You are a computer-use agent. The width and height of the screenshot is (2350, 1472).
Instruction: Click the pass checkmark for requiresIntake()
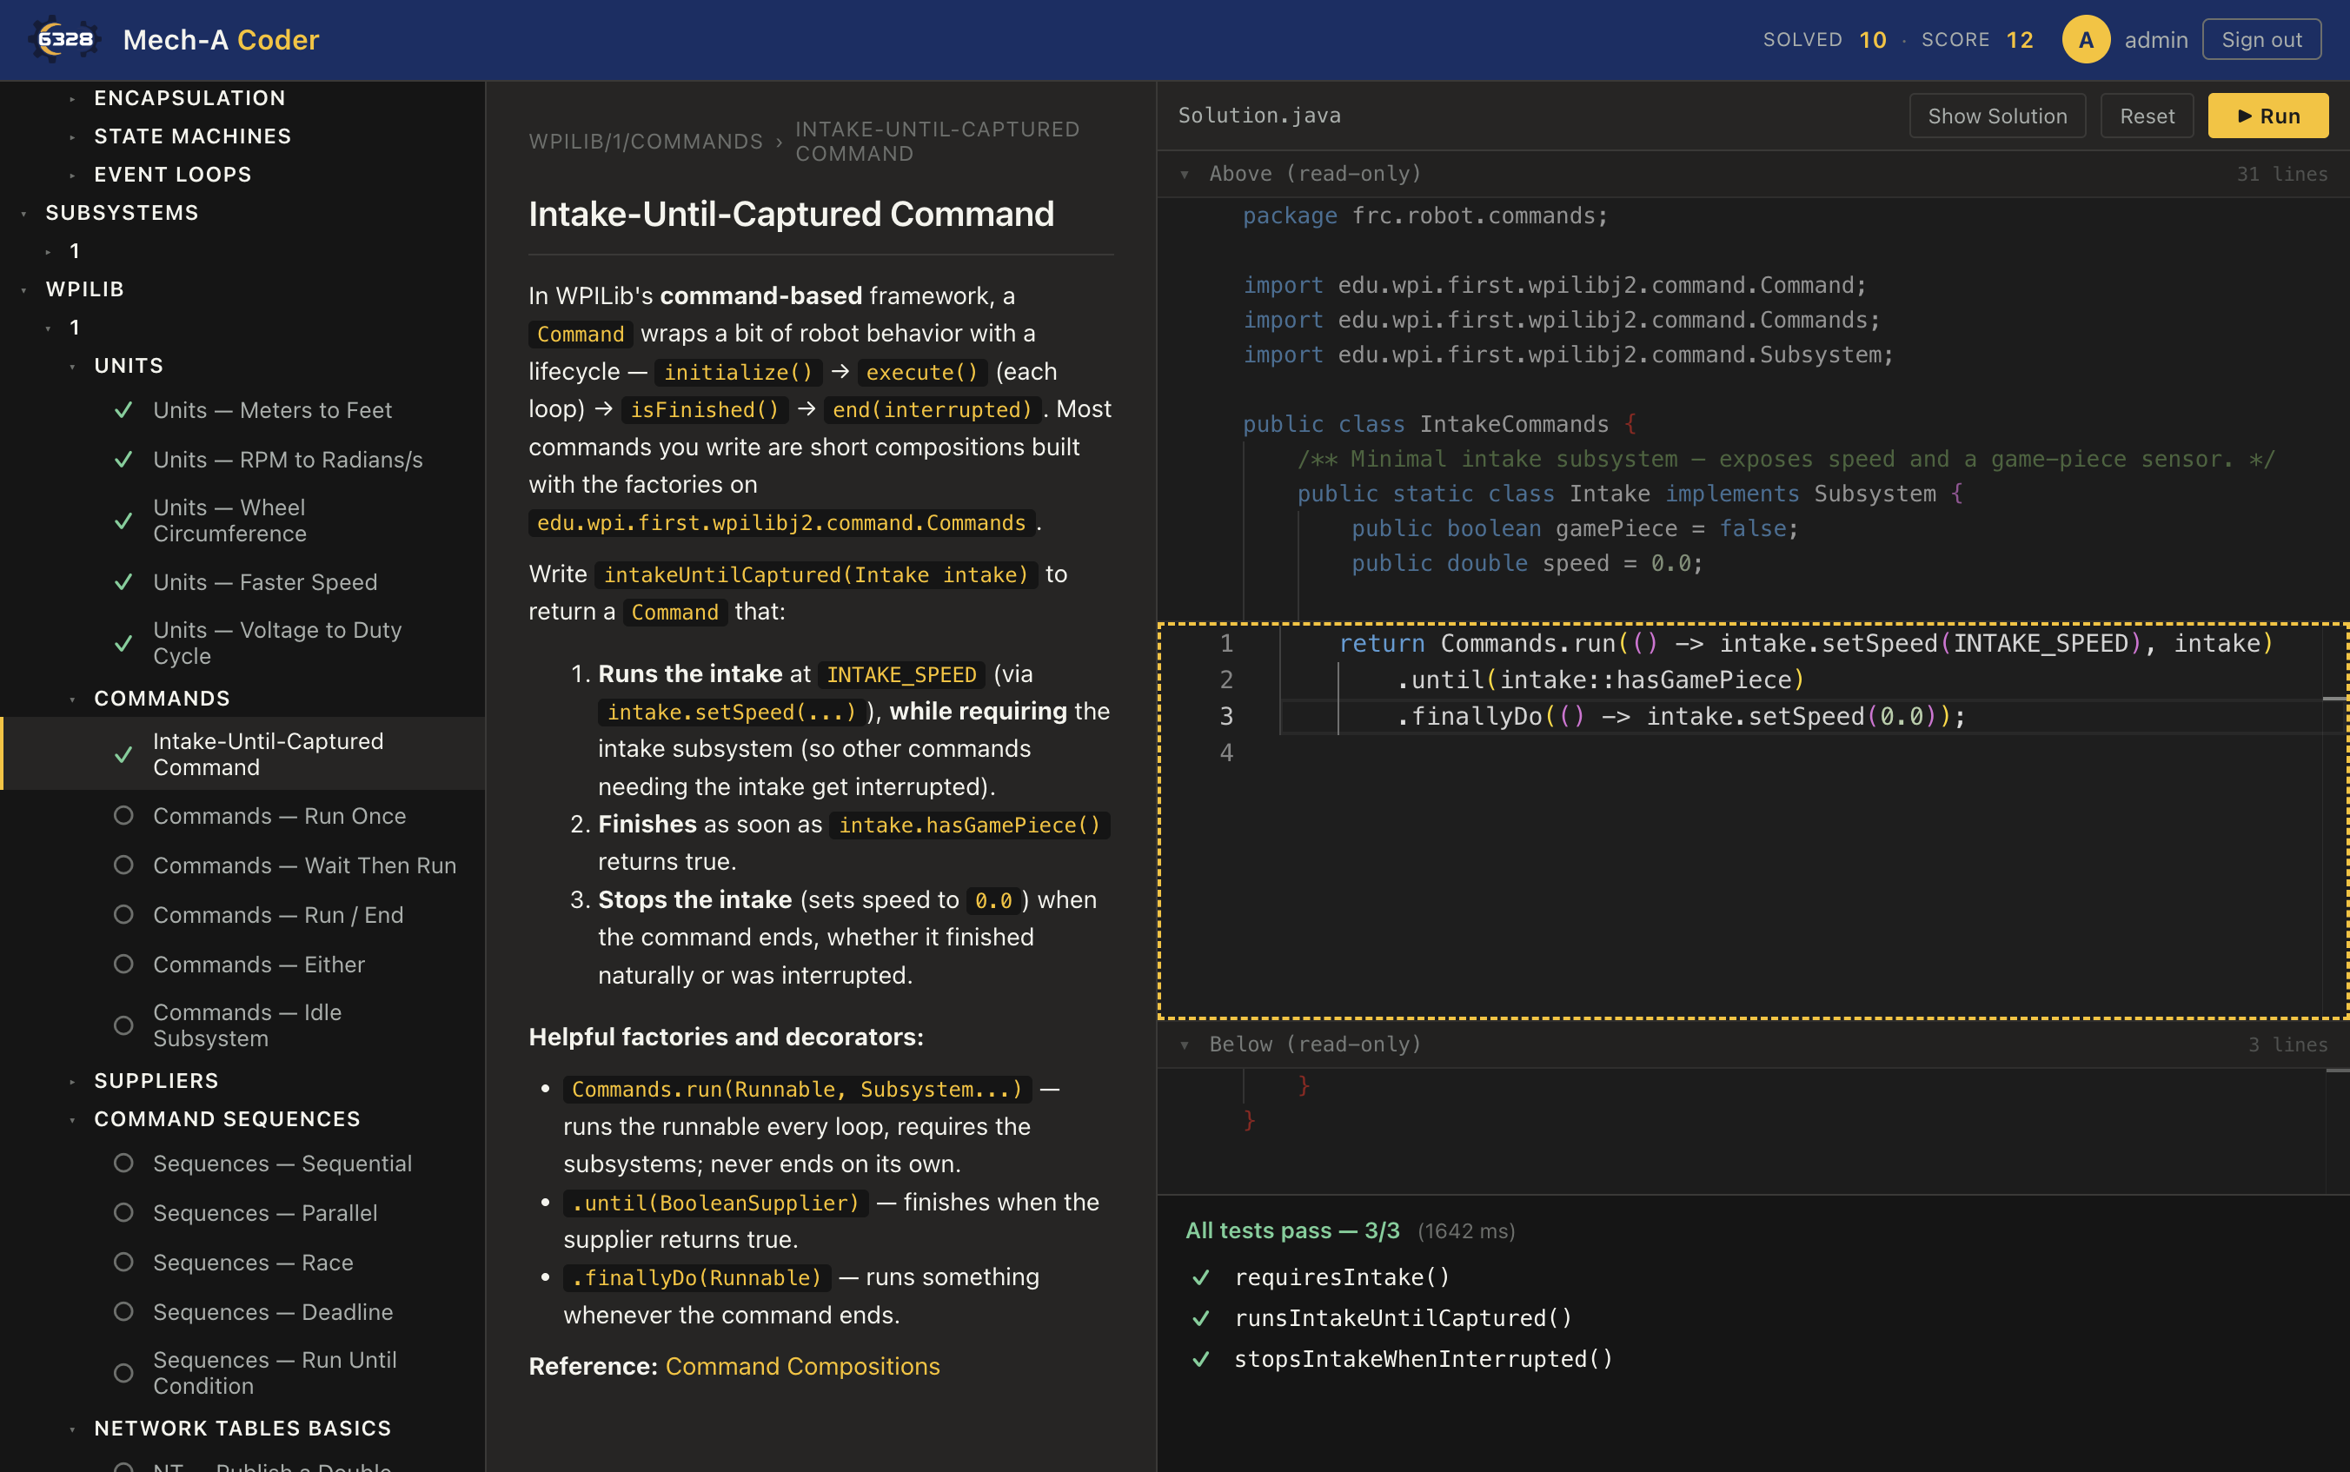coord(1201,1277)
